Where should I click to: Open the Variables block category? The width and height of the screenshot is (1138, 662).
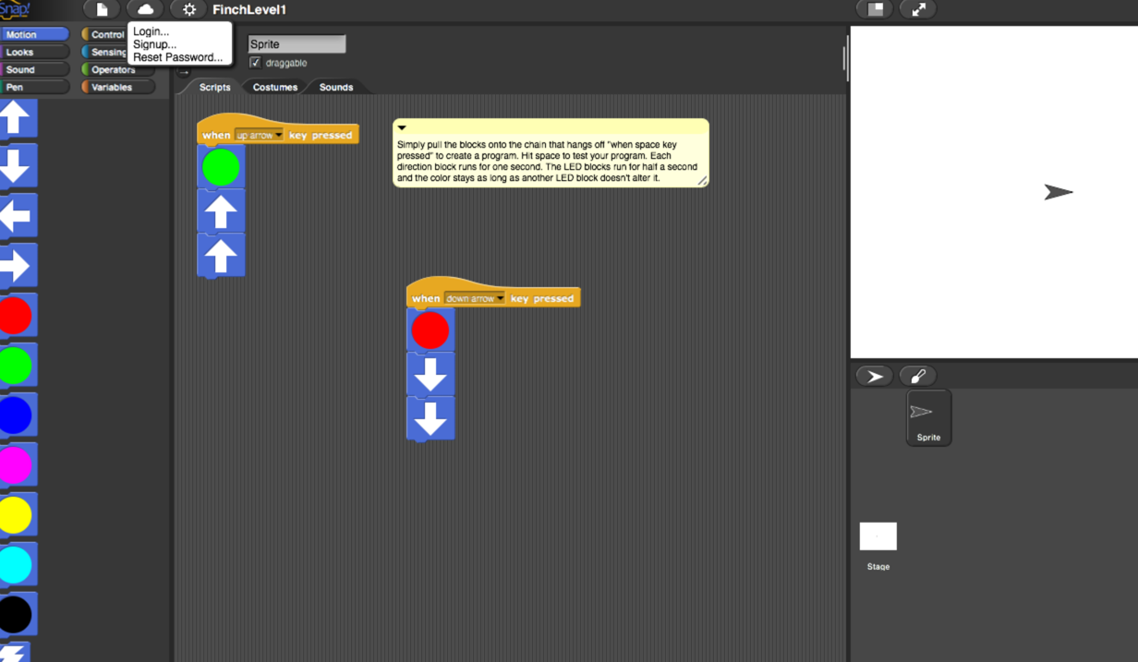click(112, 87)
